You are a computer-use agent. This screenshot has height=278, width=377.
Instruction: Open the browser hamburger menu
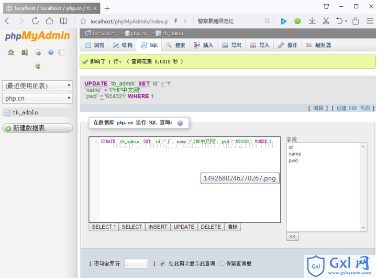click(x=370, y=21)
